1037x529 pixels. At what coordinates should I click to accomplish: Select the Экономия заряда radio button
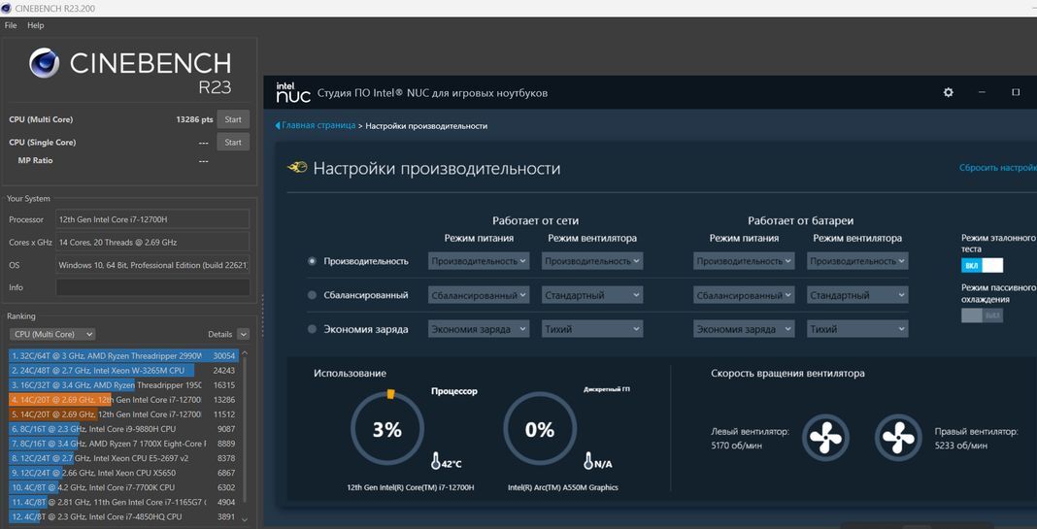coord(312,329)
